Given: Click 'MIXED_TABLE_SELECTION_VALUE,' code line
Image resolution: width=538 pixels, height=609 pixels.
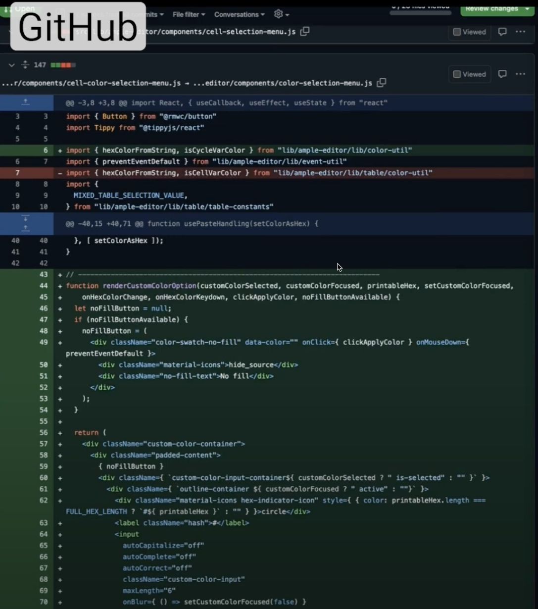Looking at the screenshot, I should tap(131, 195).
